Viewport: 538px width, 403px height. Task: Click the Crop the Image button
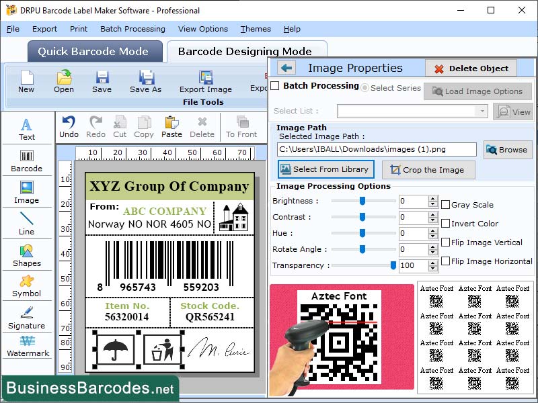pyautogui.click(x=428, y=170)
